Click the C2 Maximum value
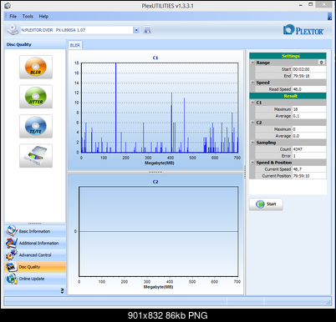Image resolution: width=336 pixels, height=322 pixels. pos(309,129)
